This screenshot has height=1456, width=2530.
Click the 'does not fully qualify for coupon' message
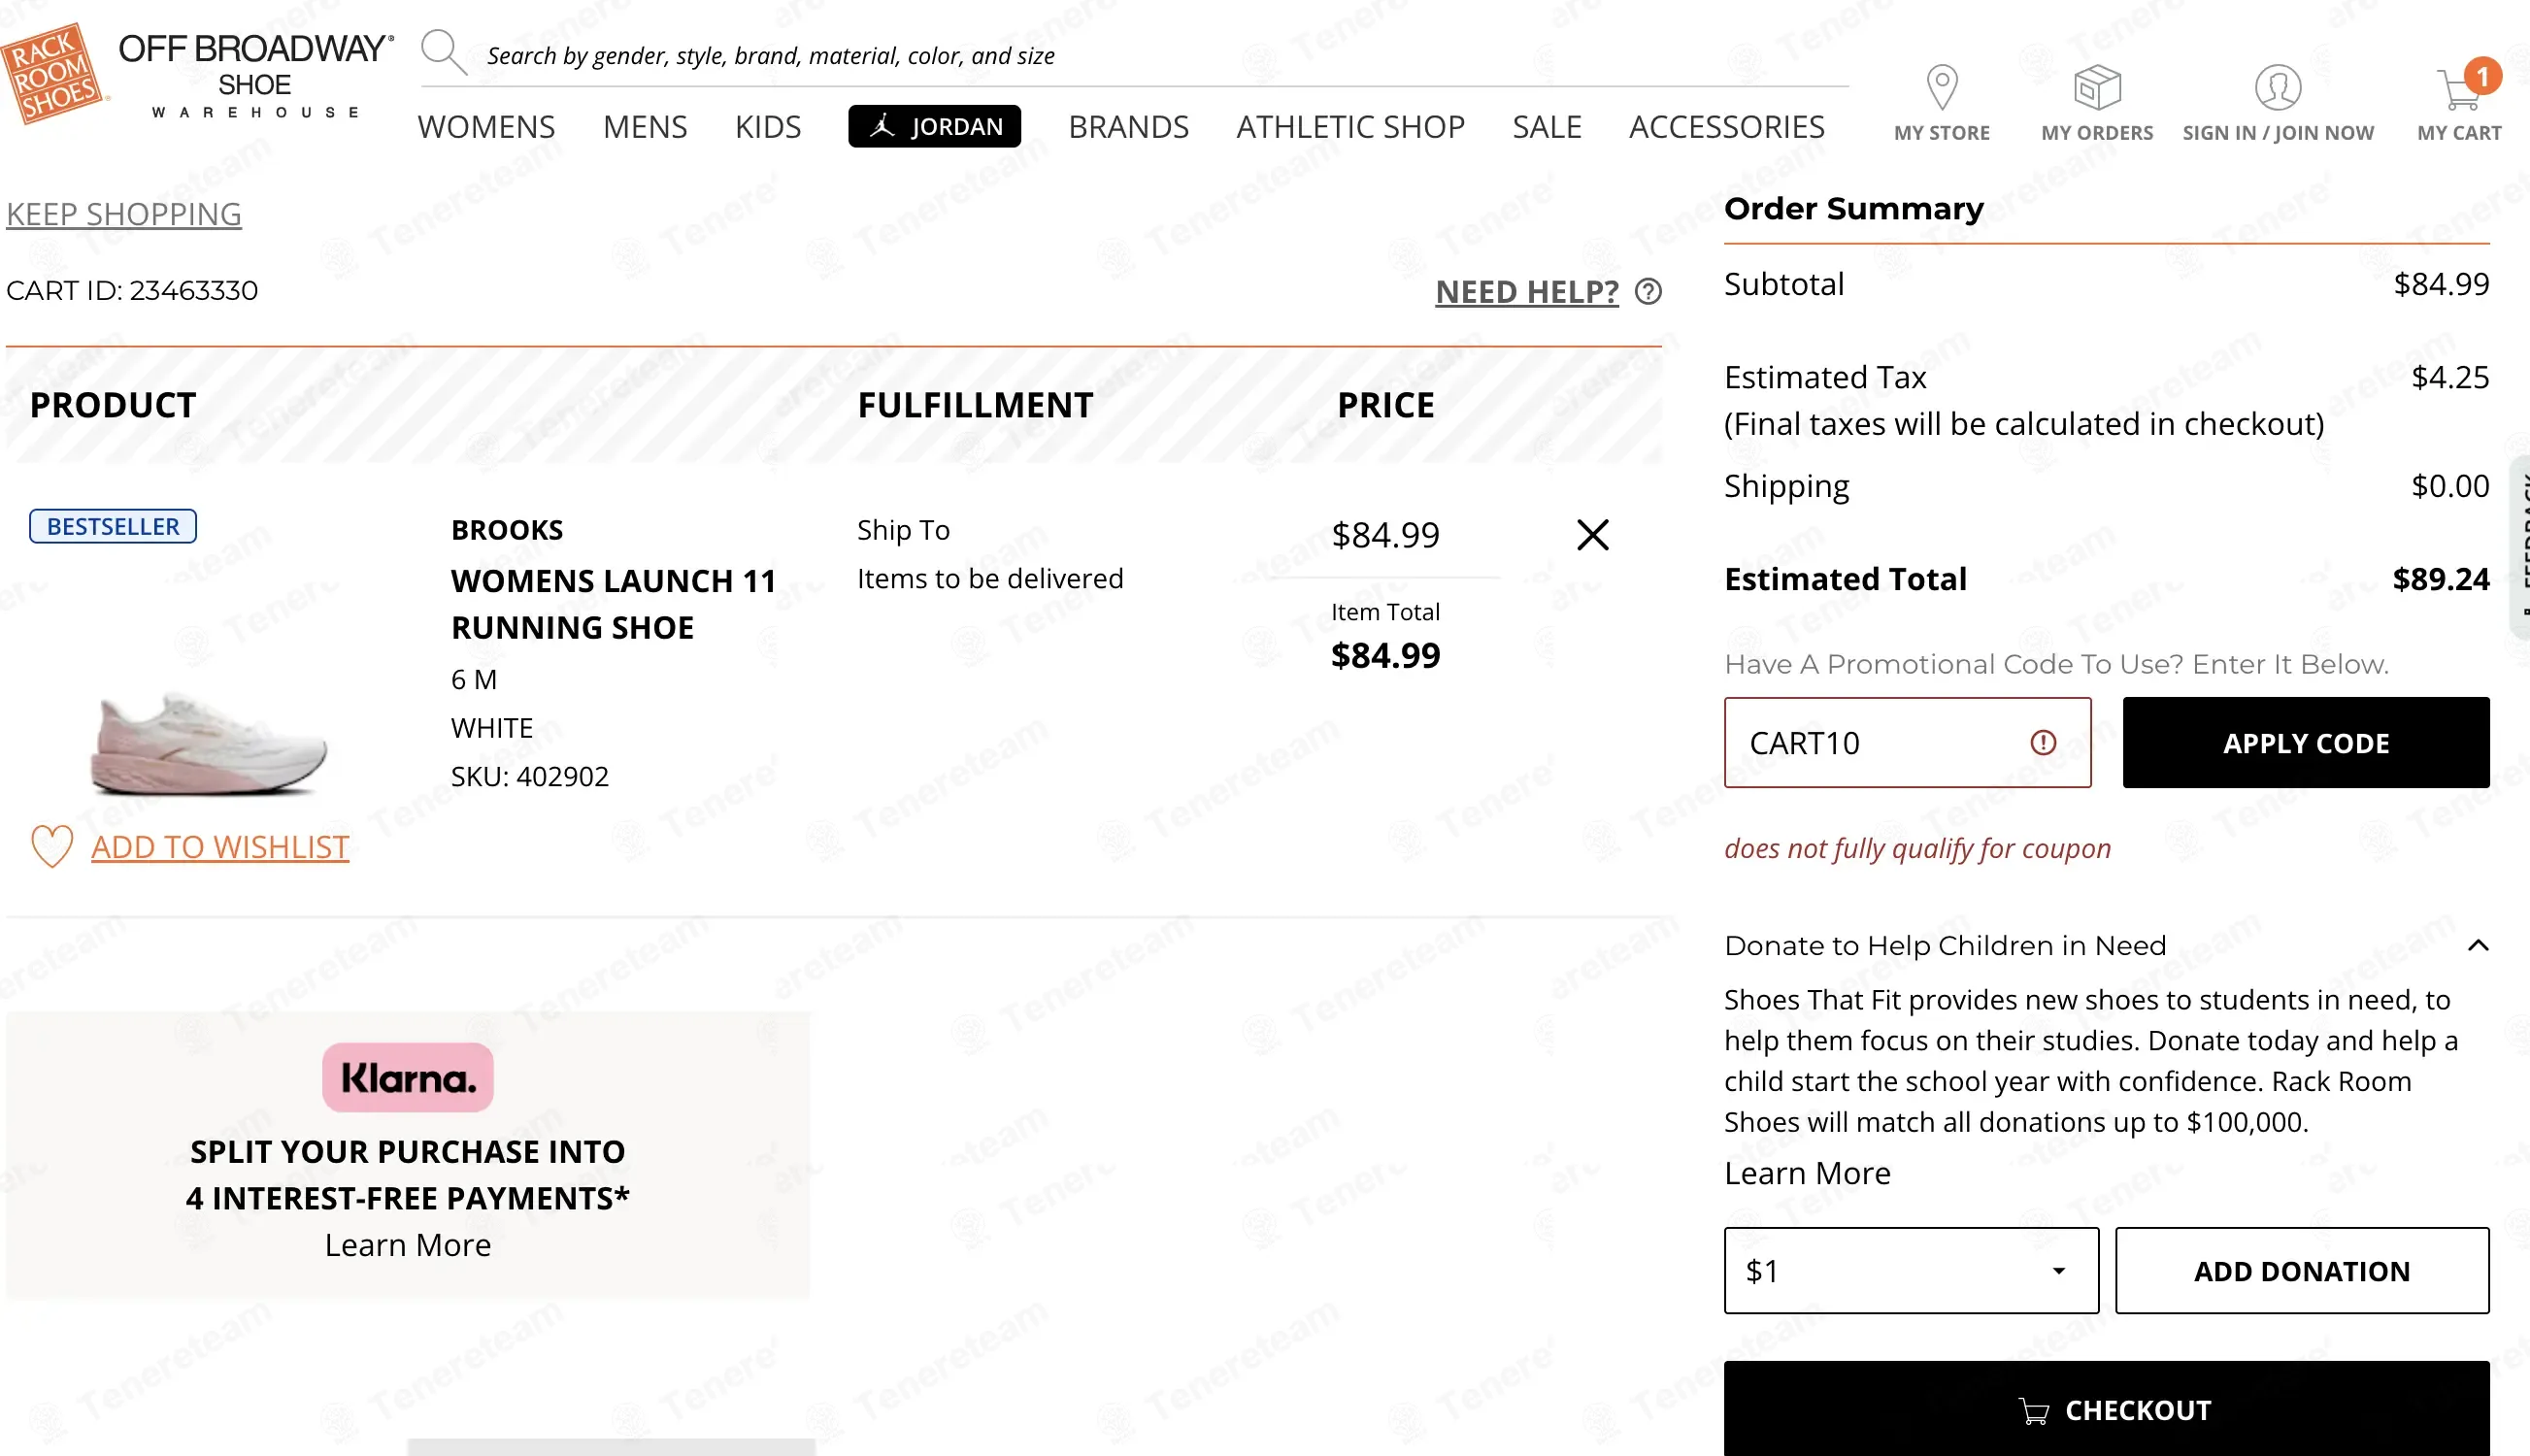click(x=1917, y=848)
